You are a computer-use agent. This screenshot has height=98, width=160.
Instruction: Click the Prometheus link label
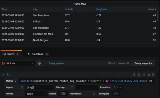(75, 94)
